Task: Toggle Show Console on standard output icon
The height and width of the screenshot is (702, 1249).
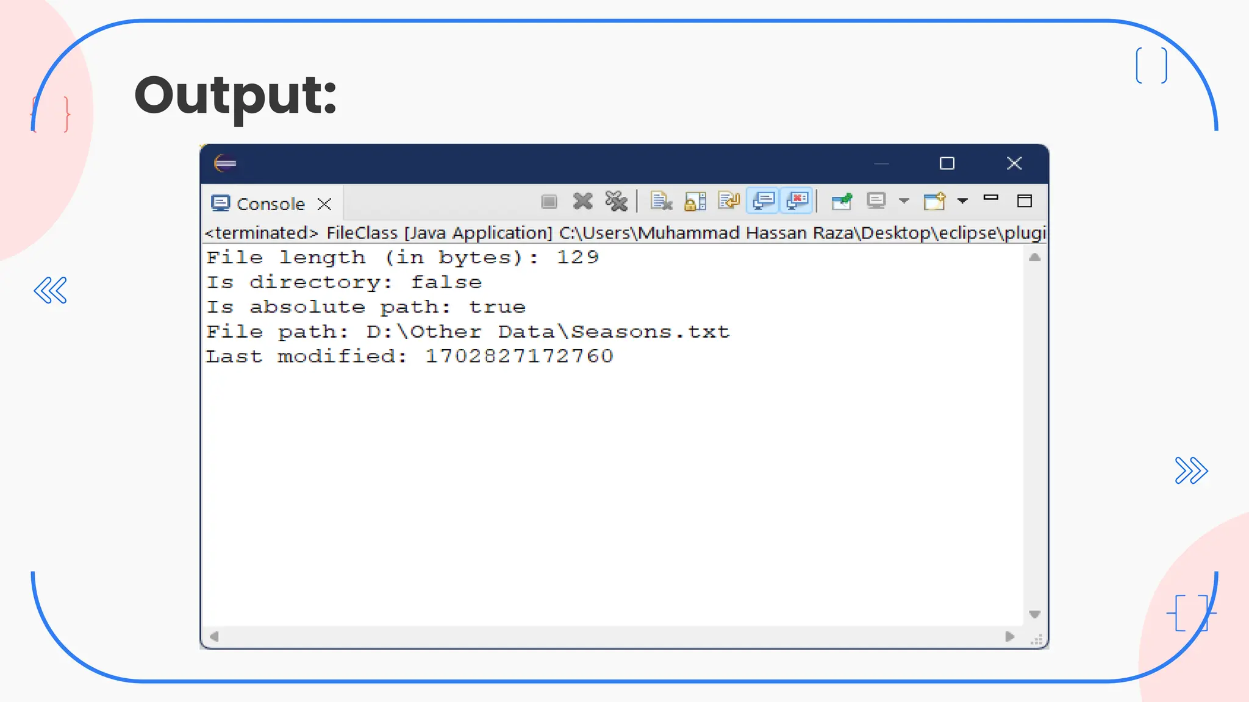Action: tap(763, 201)
